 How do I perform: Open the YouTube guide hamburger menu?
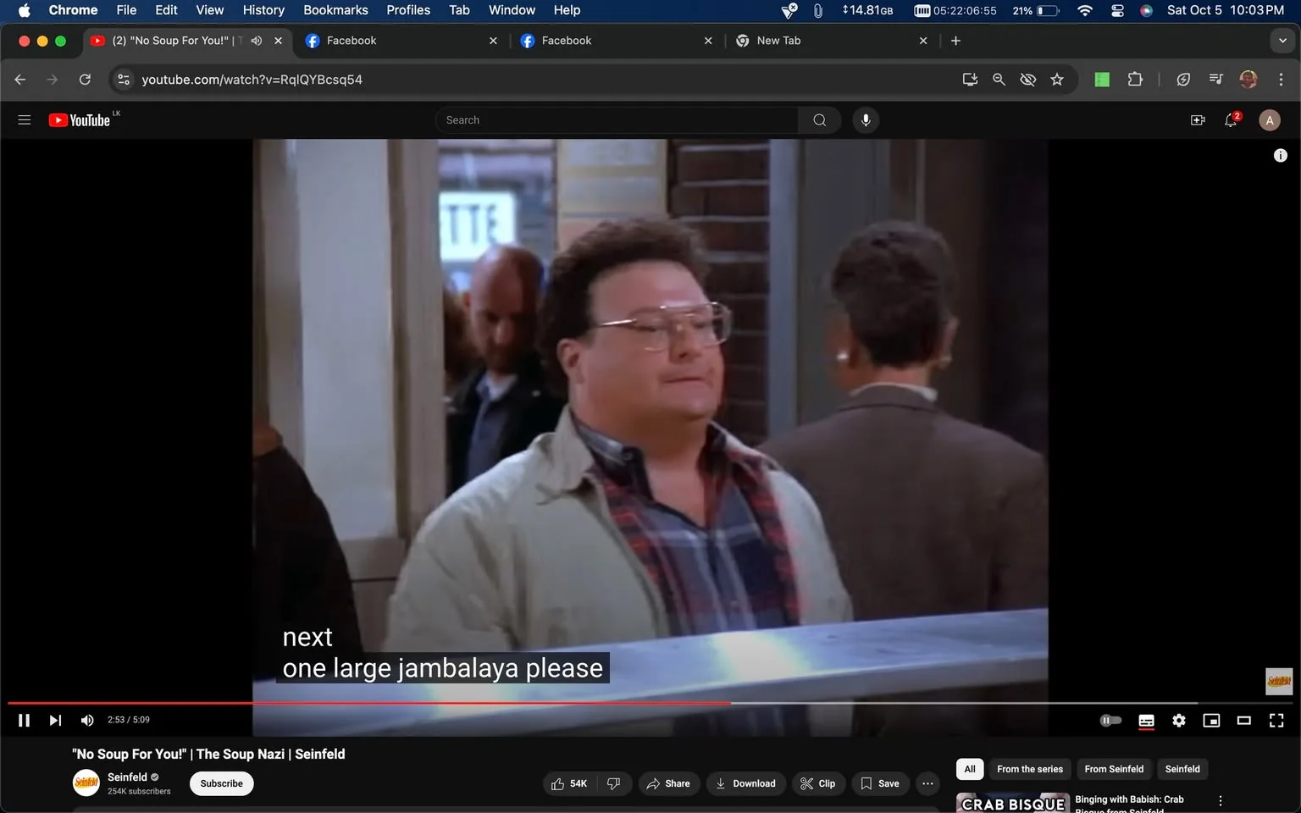tap(25, 120)
